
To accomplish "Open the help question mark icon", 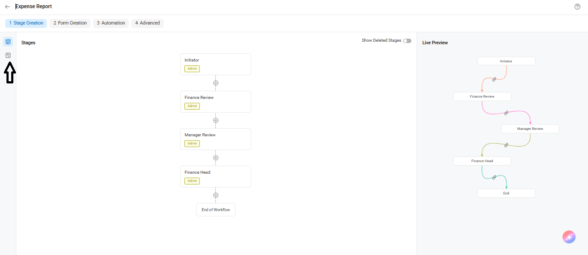I will point(578,7).
